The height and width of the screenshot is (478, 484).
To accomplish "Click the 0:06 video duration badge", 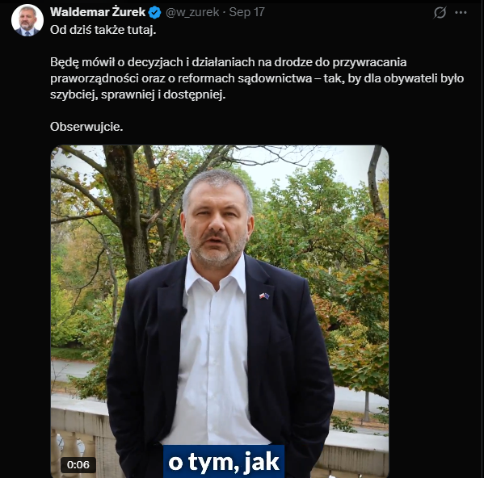I will click(78, 464).
